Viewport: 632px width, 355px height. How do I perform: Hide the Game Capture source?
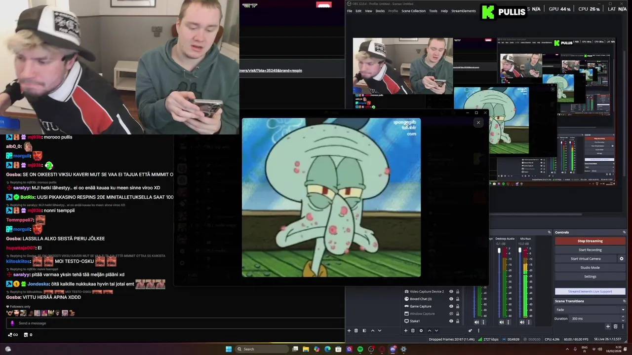pyautogui.click(x=451, y=306)
